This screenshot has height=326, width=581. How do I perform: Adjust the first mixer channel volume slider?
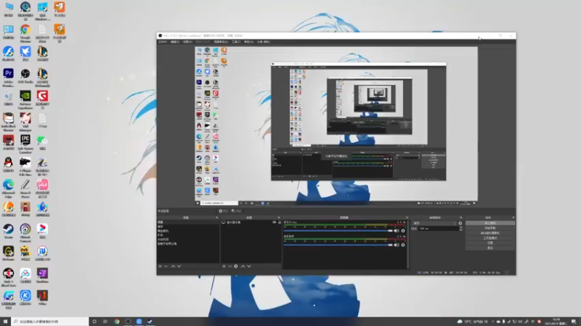[338, 230]
